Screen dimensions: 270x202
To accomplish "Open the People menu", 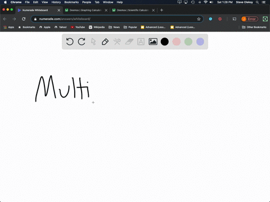I will (x=87, y=2).
